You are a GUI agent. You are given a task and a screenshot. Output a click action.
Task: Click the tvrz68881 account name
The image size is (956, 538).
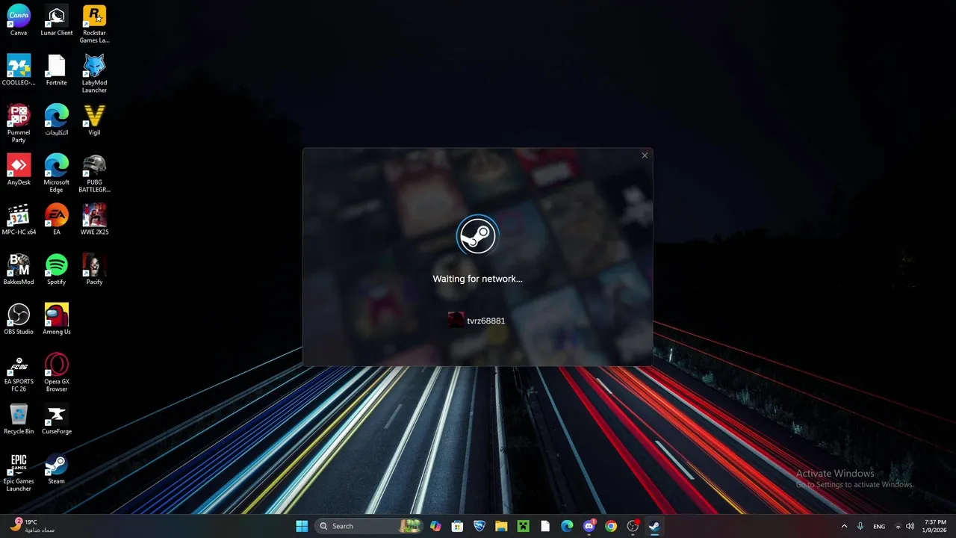pyautogui.click(x=486, y=321)
